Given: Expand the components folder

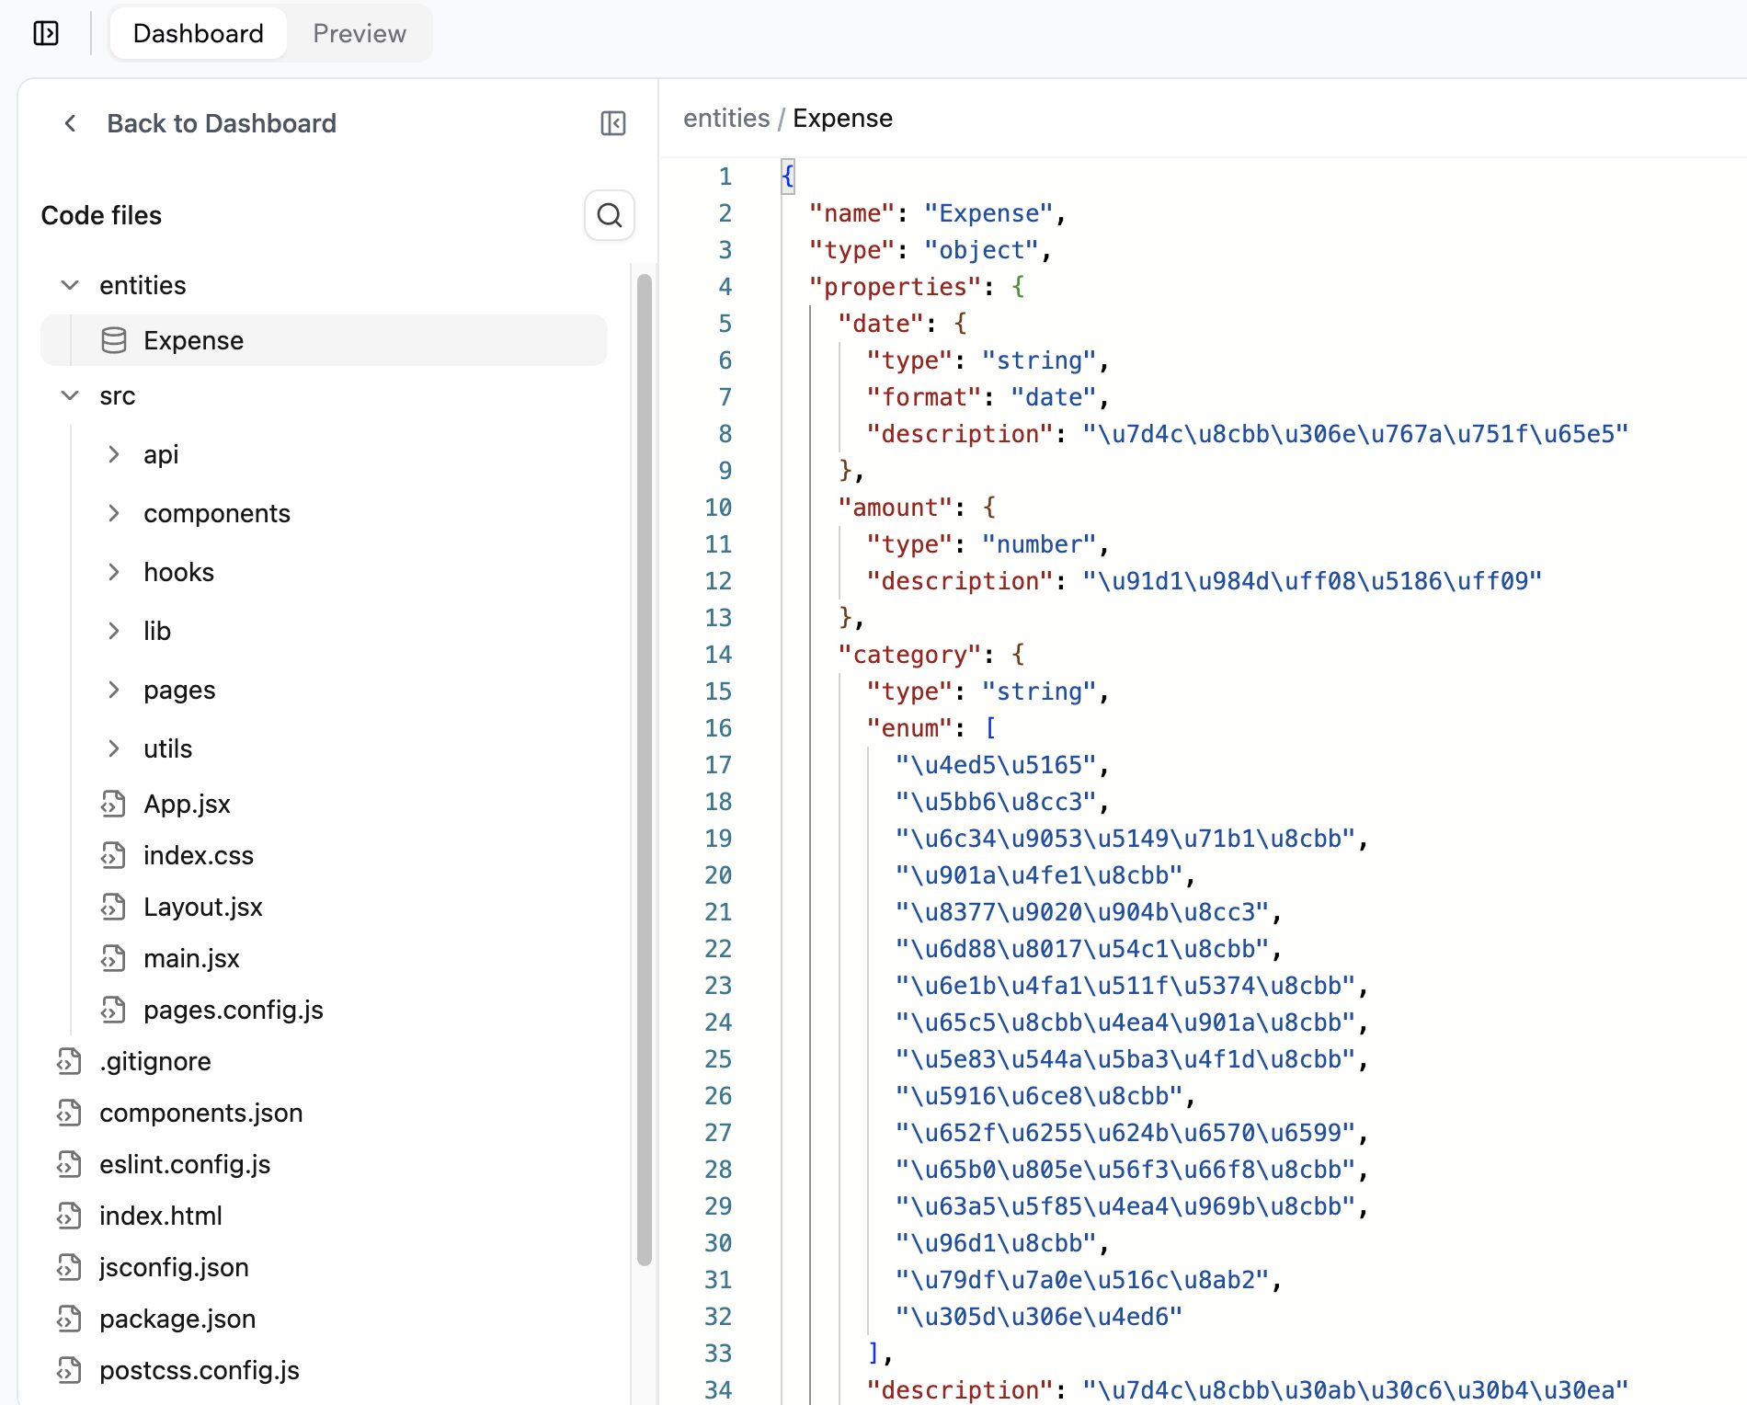Looking at the screenshot, I should click(114, 513).
